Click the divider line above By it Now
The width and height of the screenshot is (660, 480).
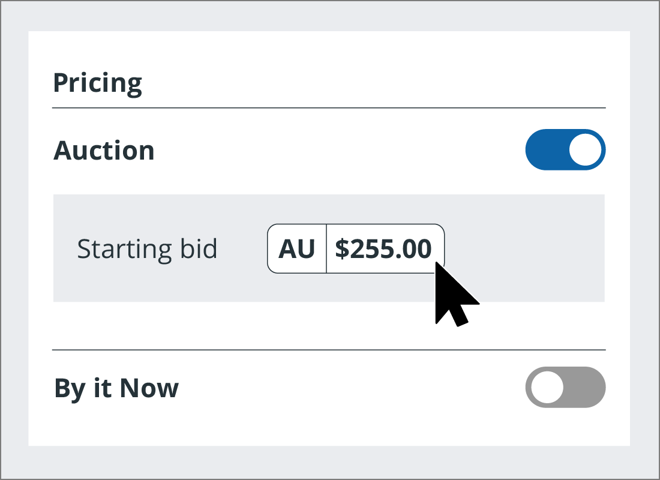[x=329, y=349]
